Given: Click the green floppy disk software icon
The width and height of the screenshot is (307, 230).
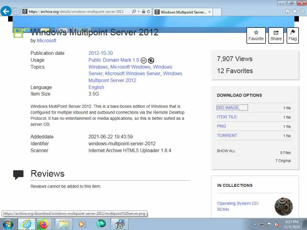Looking at the screenshot, I should pos(18,33).
